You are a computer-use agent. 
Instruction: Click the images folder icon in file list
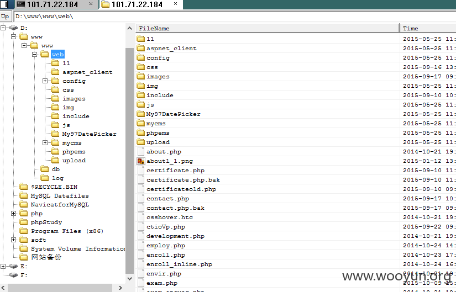pyautogui.click(x=141, y=76)
